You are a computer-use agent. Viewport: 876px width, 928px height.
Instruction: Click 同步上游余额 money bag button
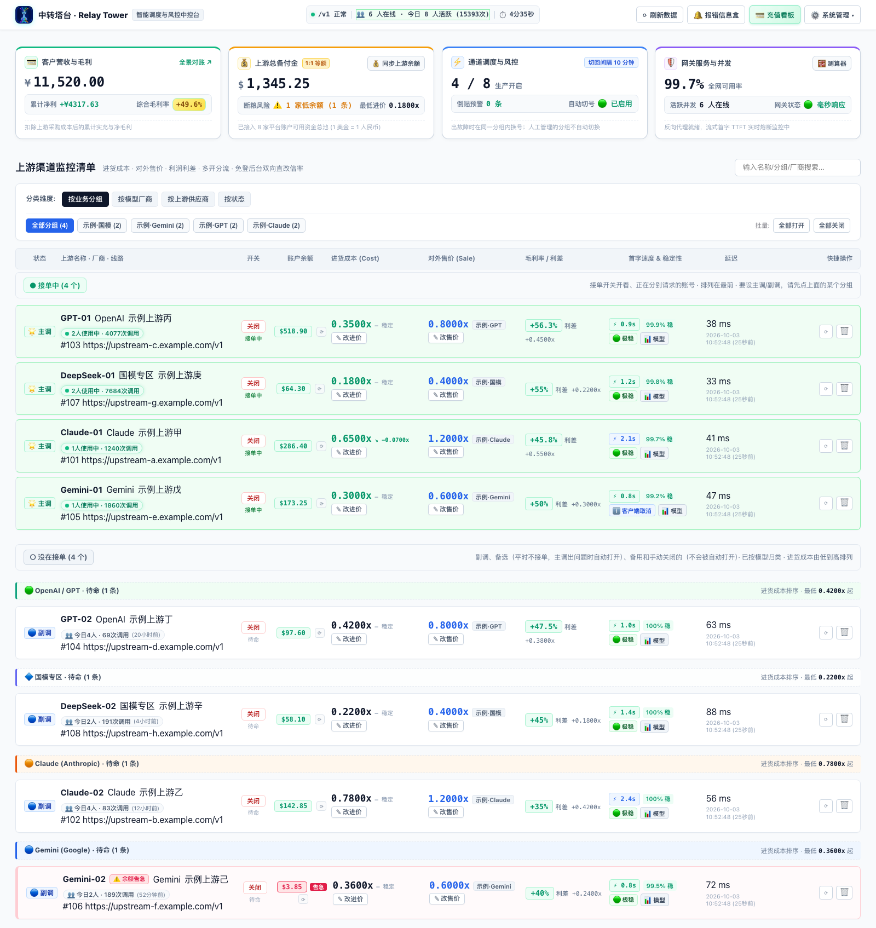pyautogui.click(x=396, y=64)
